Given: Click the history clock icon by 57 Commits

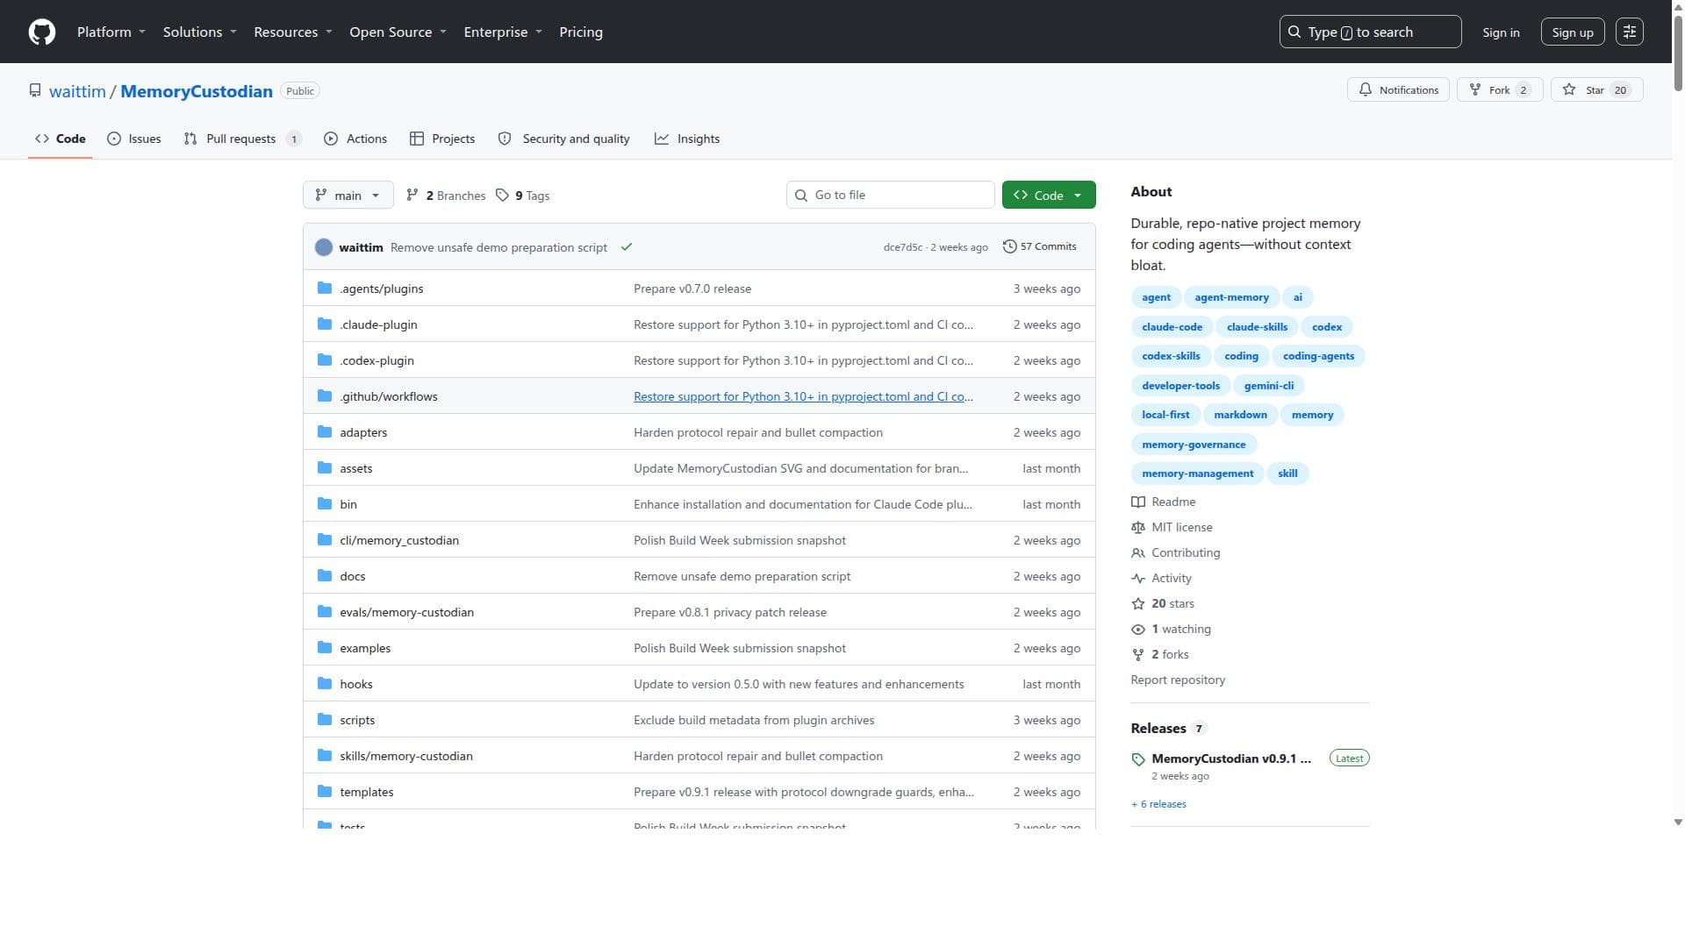Looking at the screenshot, I should [1010, 246].
